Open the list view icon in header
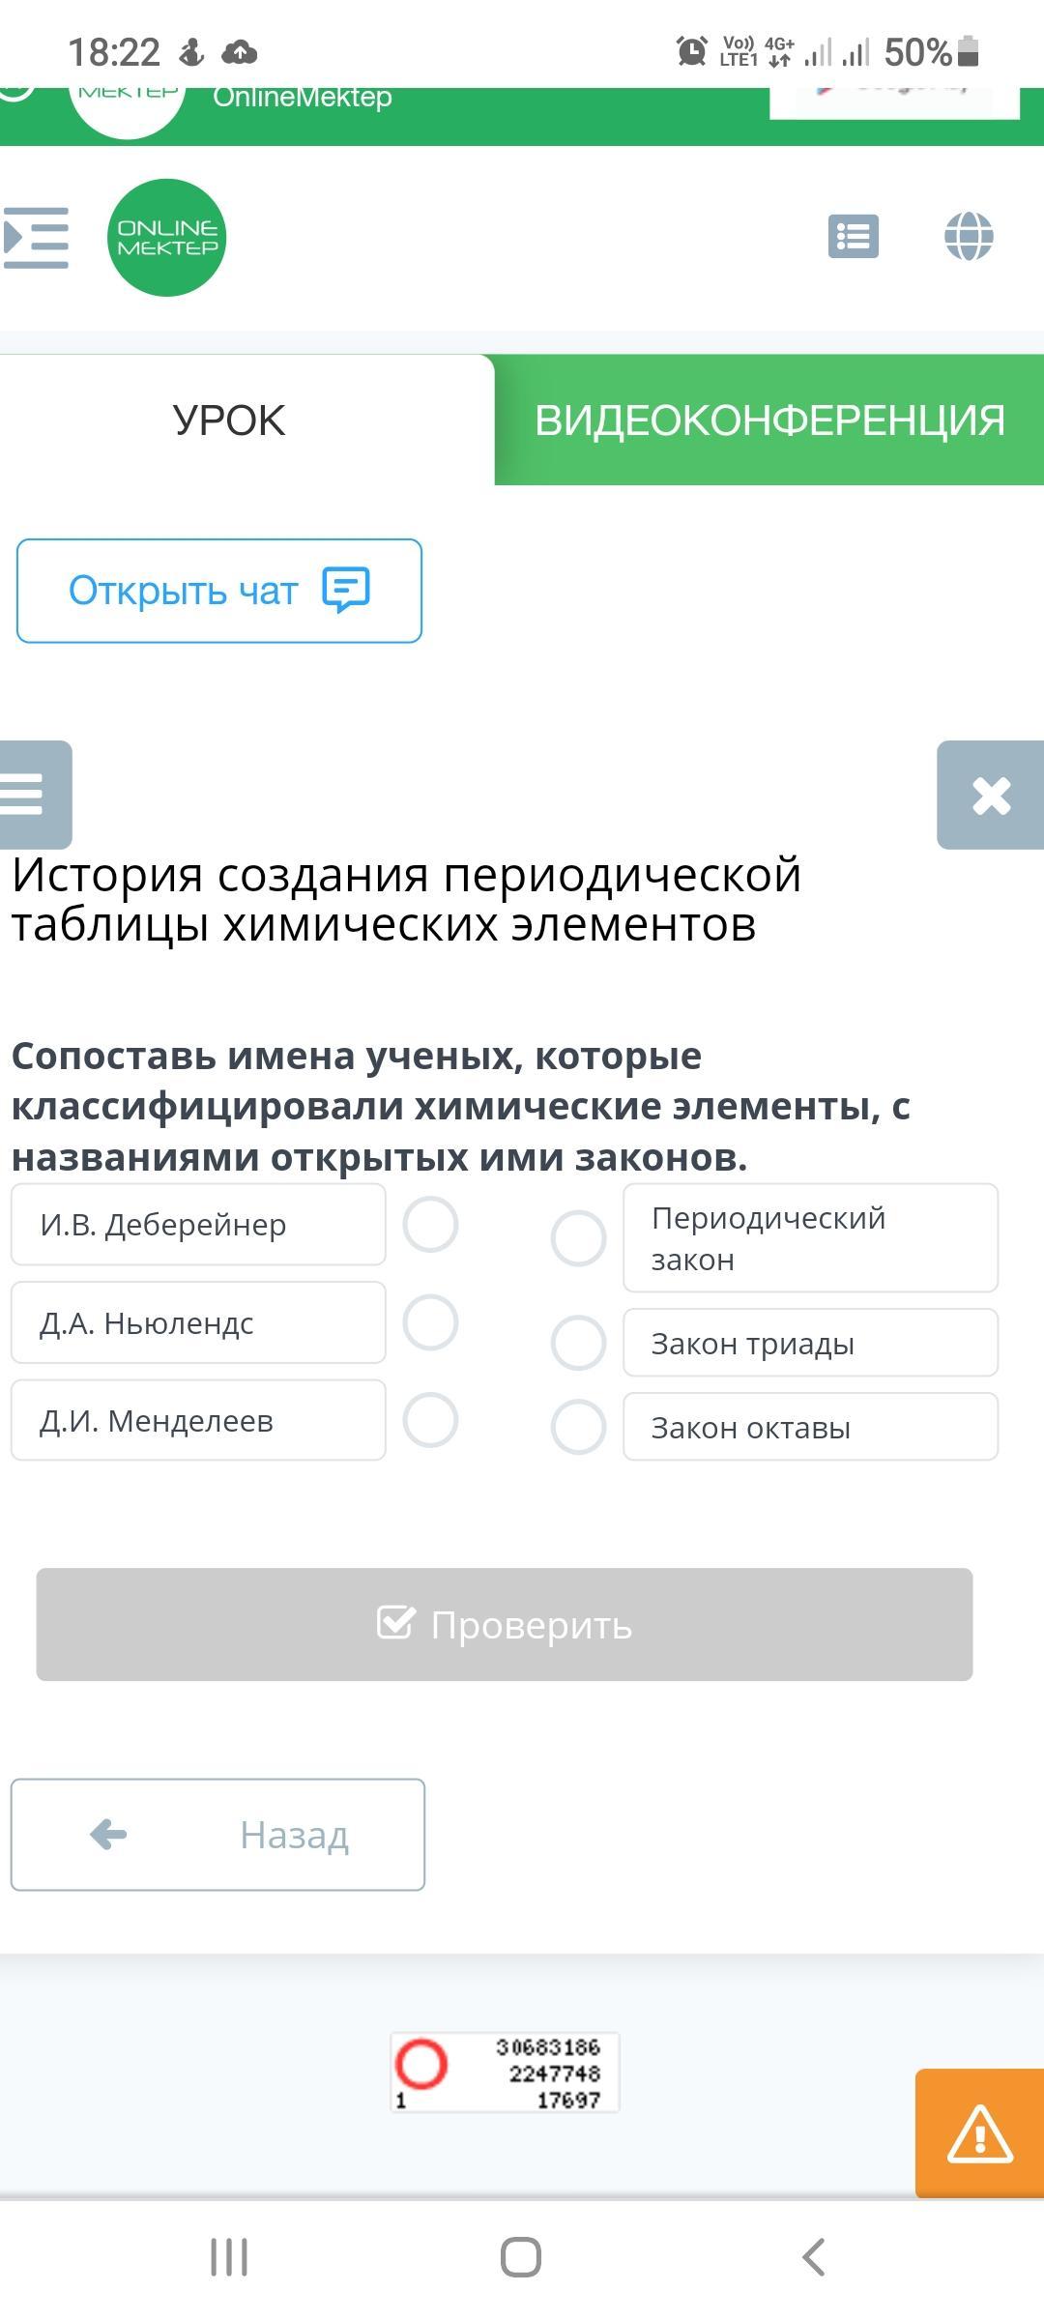 click(x=854, y=236)
